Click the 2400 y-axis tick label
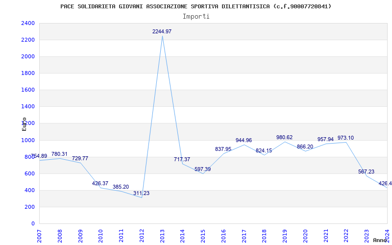 coord(28,23)
